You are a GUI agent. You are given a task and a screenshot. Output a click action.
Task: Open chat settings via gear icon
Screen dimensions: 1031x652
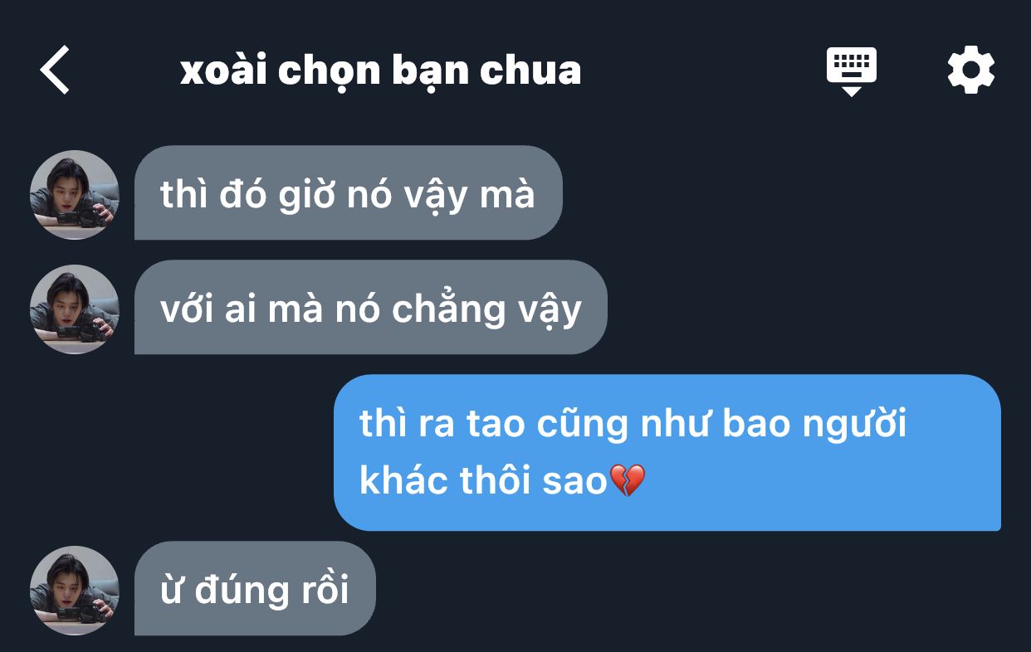tap(970, 71)
